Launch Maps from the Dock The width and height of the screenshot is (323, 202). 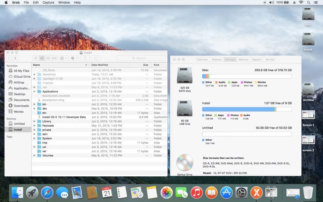click(x=137, y=193)
